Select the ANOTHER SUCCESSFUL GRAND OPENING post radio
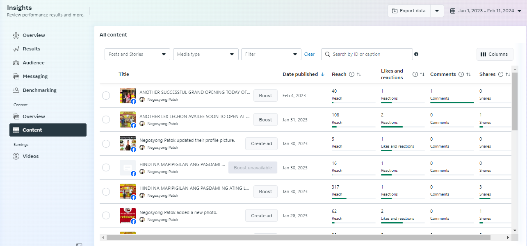The height and width of the screenshot is (246, 527). tap(106, 96)
